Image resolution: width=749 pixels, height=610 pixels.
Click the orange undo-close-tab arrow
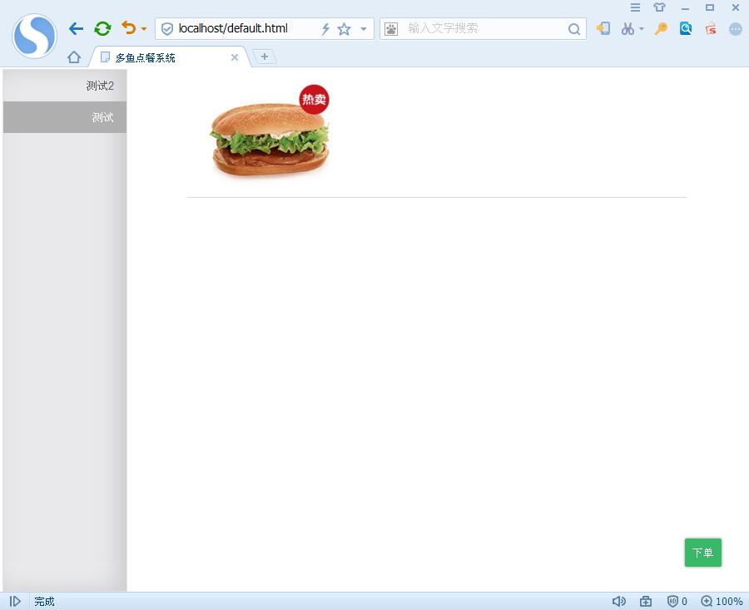click(128, 27)
